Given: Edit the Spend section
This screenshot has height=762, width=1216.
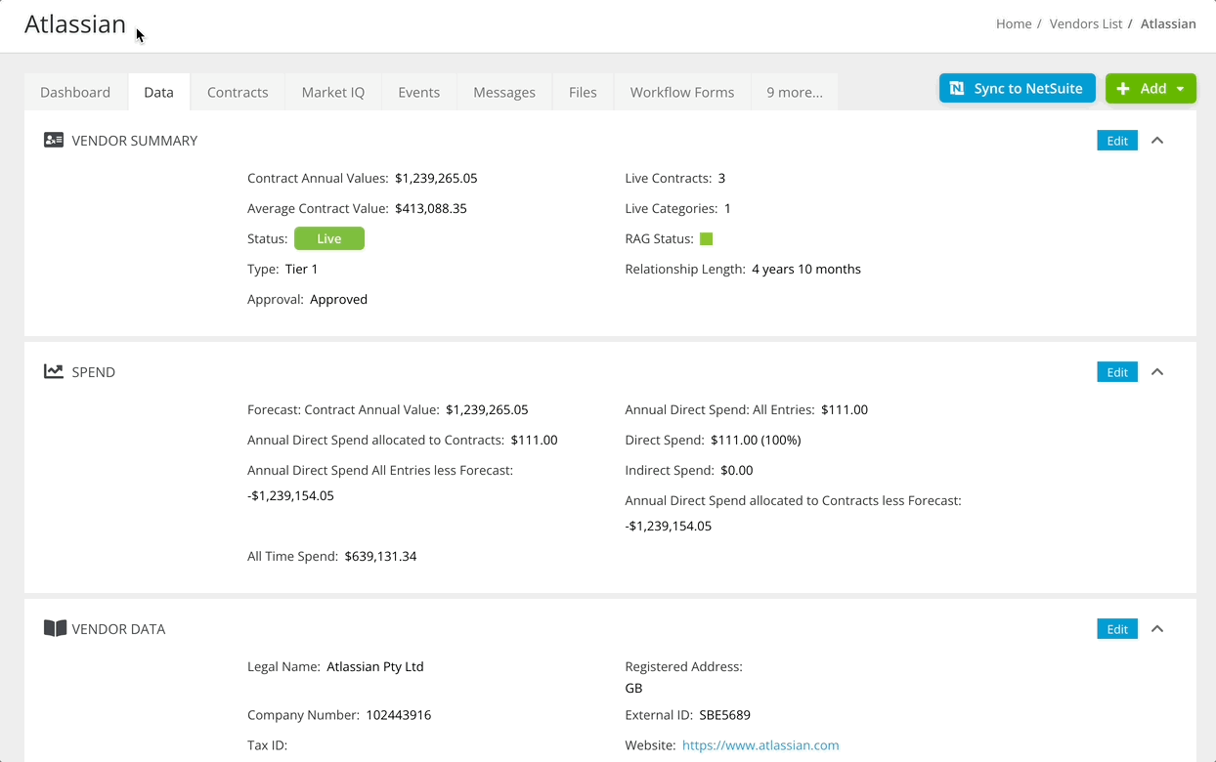Looking at the screenshot, I should tap(1116, 371).
